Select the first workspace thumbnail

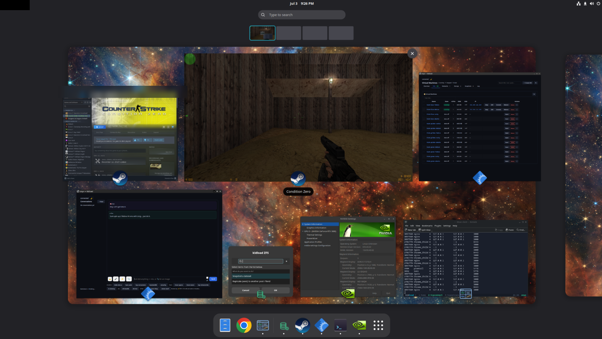(263, 33)
